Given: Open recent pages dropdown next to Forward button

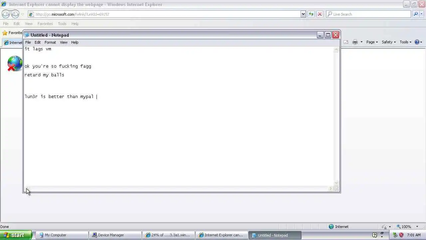Looking at the screenshot, I should click(23, 14).
